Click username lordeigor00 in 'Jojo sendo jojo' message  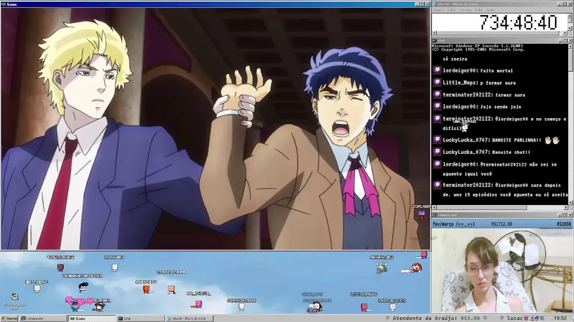[460, 107]
